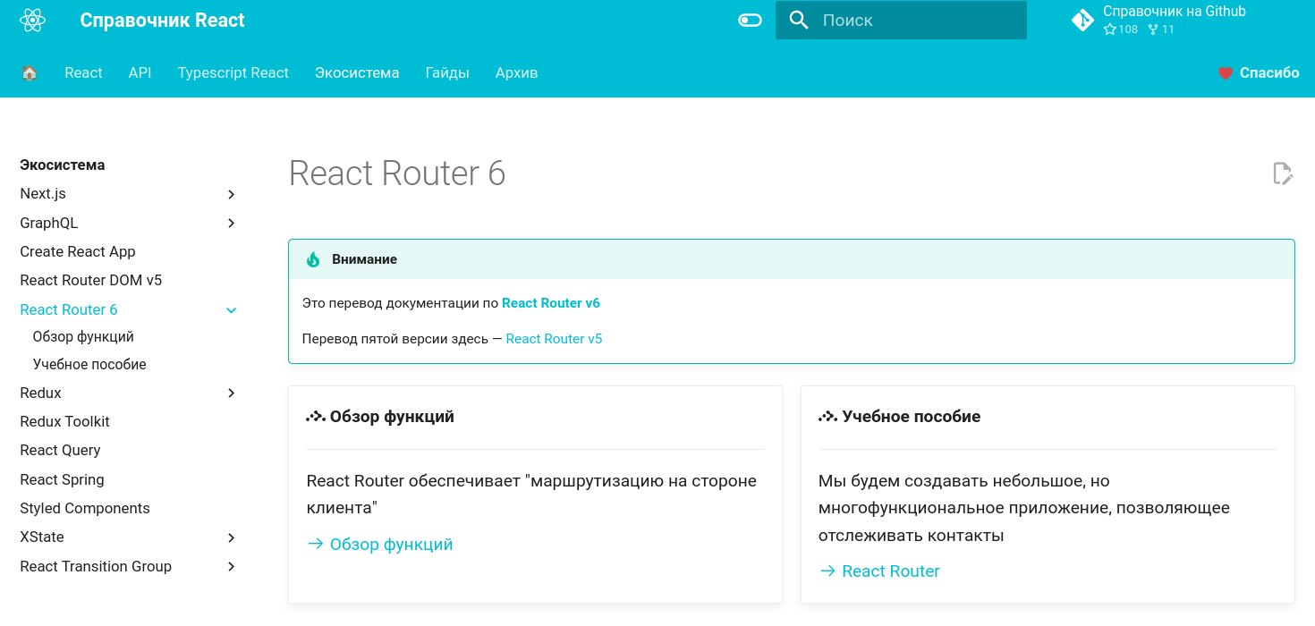The image size is (1315, 626).
Task: Click XState sidebar label
Action: pos(42,537)
